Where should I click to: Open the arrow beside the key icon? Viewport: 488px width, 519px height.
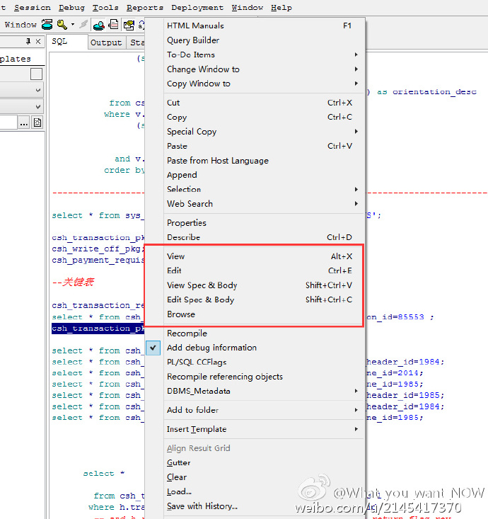pyautogui.click(x=73, y=25)
